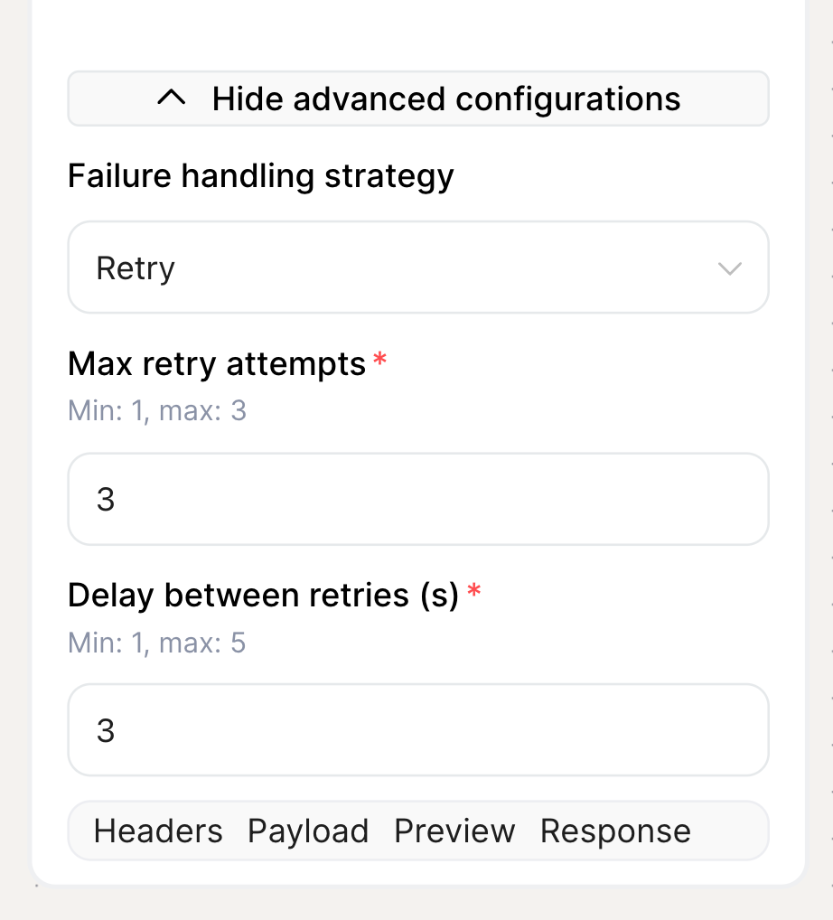This screenshot has width=833, height=920.
Task: Click the "Min: 1, max: 3" hint text
Action: coord(157,411)
